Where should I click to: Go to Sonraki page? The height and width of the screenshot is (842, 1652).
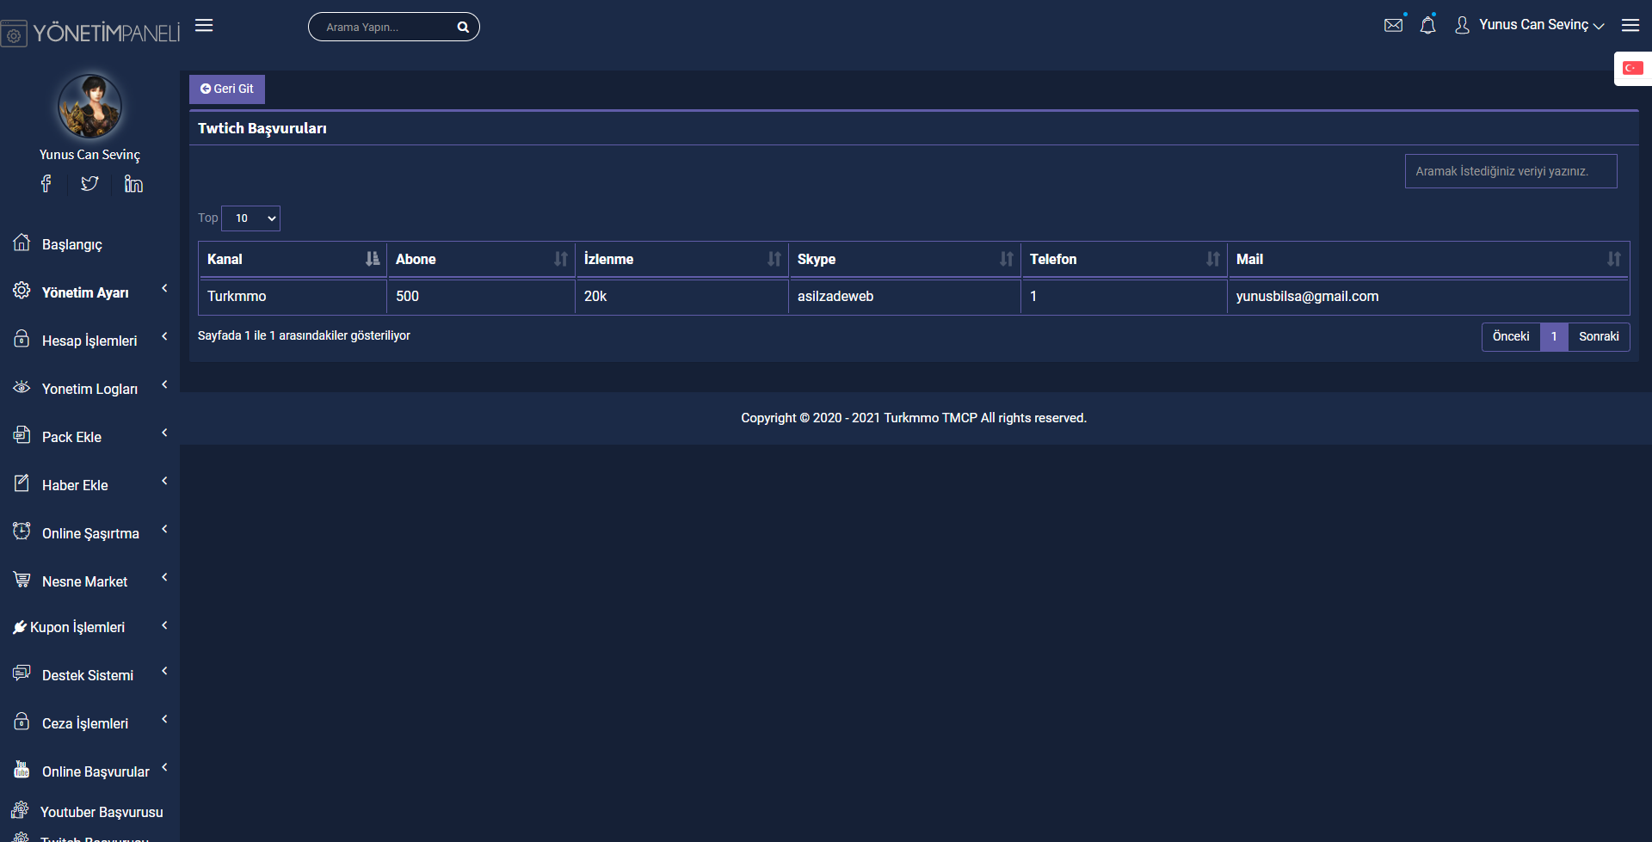tap(1599, 336)
